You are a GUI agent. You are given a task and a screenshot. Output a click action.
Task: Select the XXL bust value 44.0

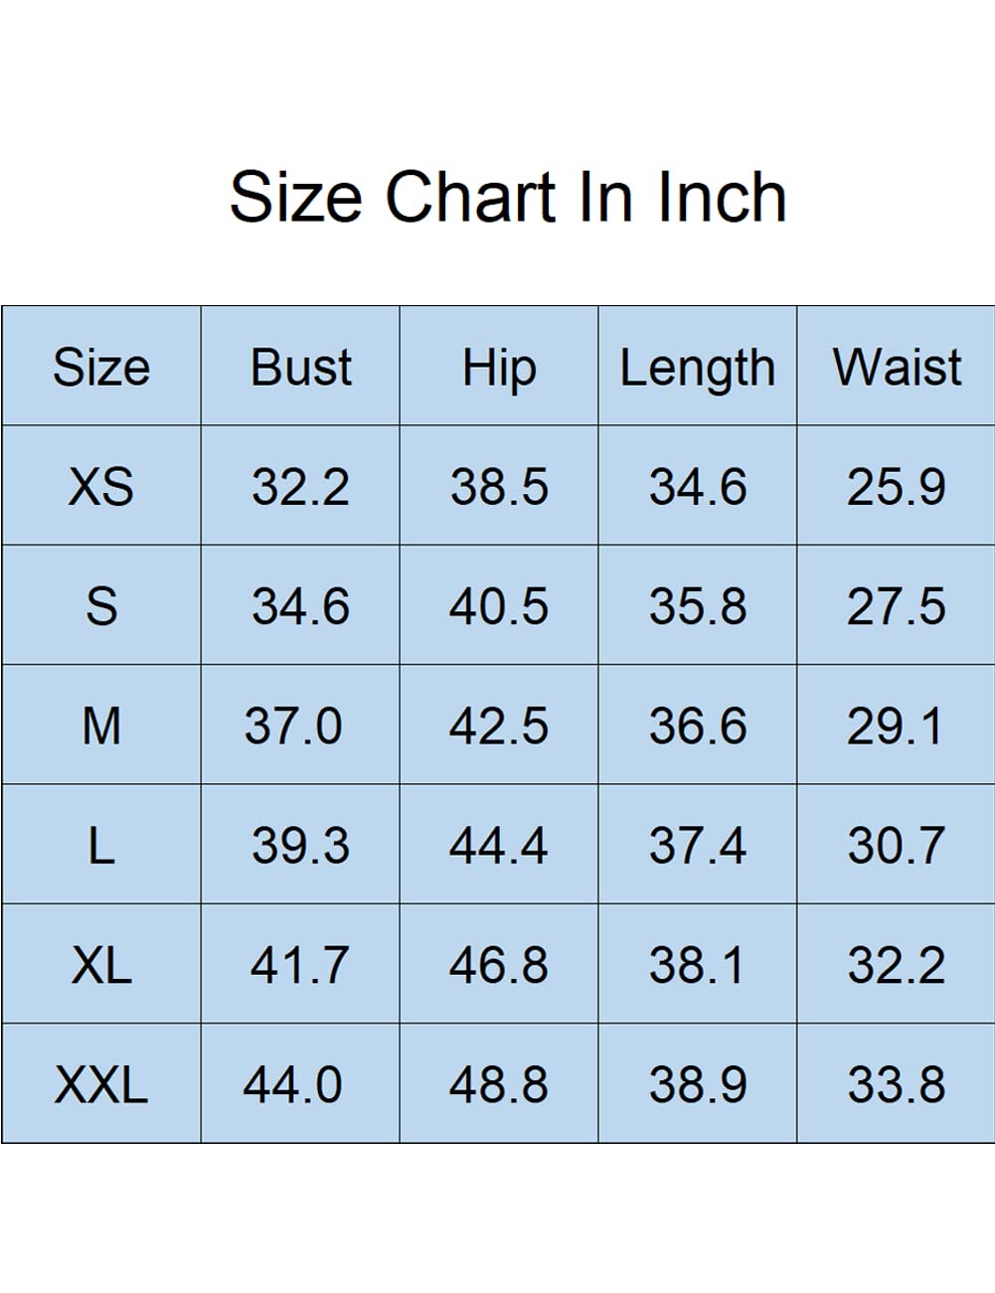click(293, 1084)
